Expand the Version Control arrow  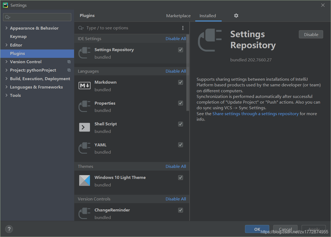[x=6, y=62]
